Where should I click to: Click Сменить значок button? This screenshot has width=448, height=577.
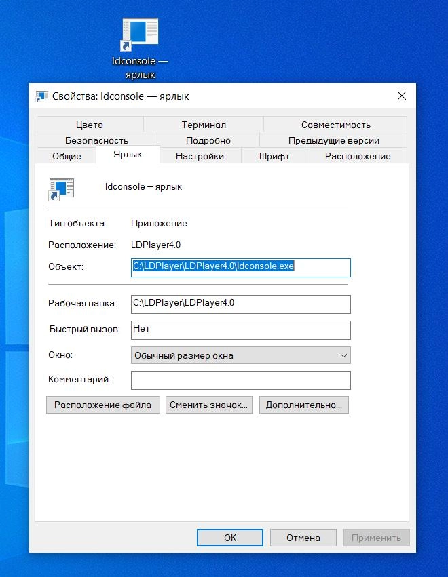[x=208, y=405]
